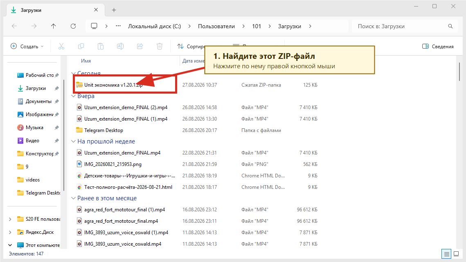Click Загрузки breadcrumb in address bar
The height and width of the screenshot is (262, 466).
(290, 26)
